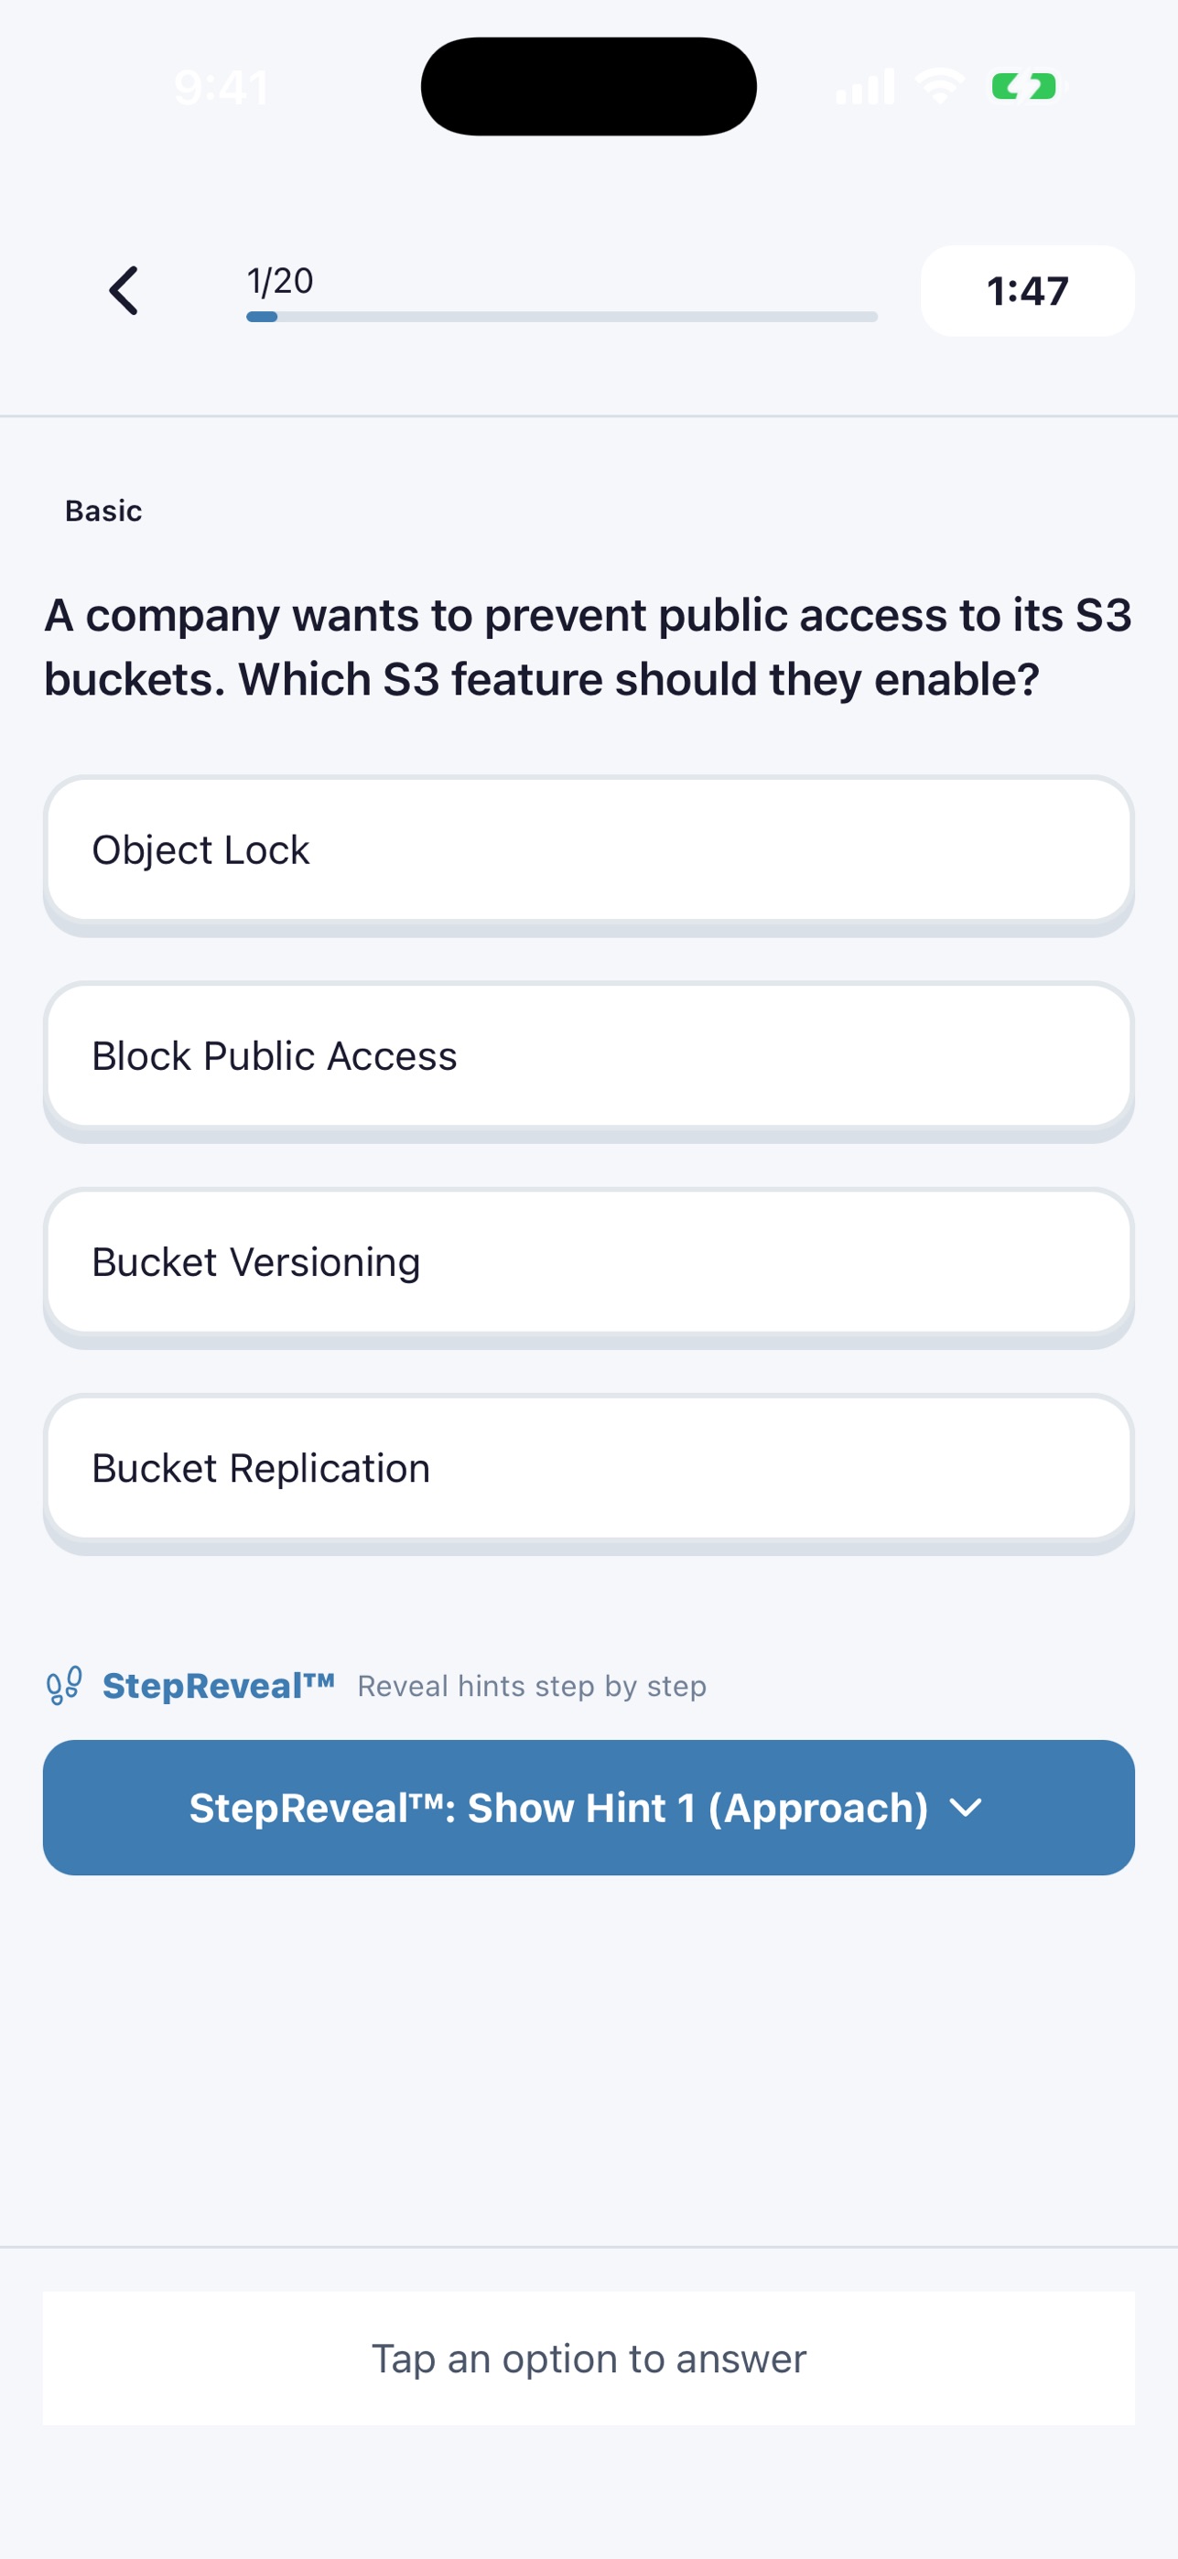The image size is (1178, 2559).
Task: Tap the cellular signal bars icon
Action: click(865, 86)
